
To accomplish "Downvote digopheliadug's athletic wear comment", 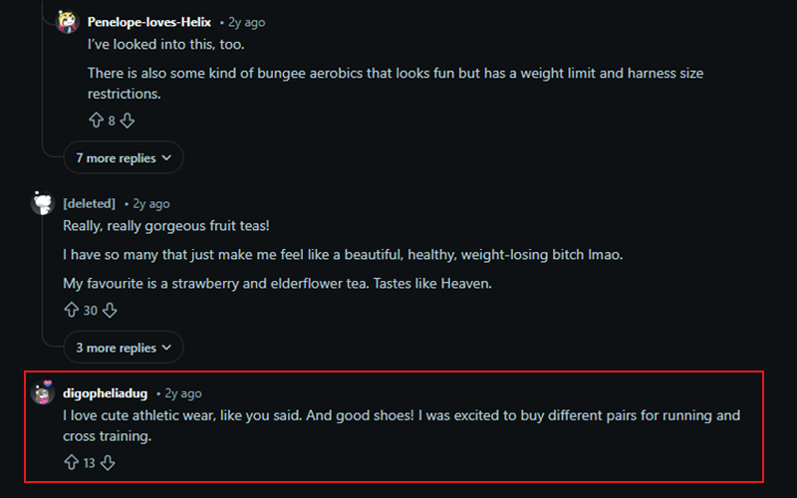I will point(109,462).
